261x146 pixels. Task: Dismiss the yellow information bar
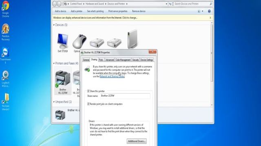tap(210, 18)
